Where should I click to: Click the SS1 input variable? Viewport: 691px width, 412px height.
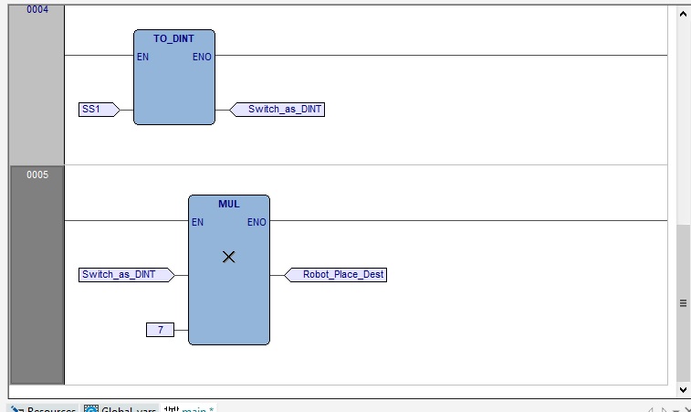coord(99,110)
